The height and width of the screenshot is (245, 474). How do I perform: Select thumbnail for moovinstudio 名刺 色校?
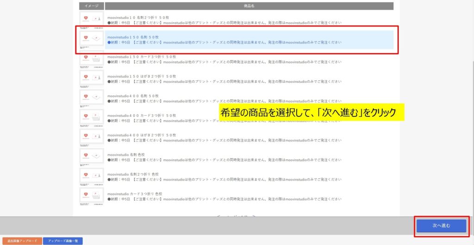(x=91, y=157)
